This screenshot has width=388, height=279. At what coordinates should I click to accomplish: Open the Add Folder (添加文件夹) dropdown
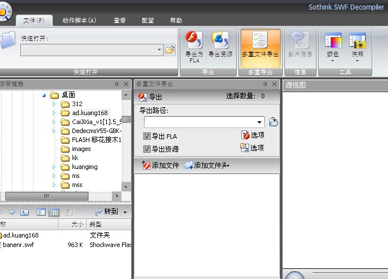[228, 166]
